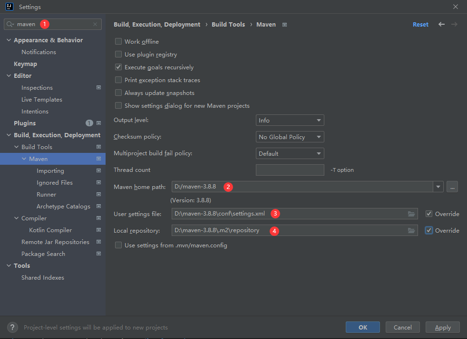Click project icon next to Compiler

98,218
